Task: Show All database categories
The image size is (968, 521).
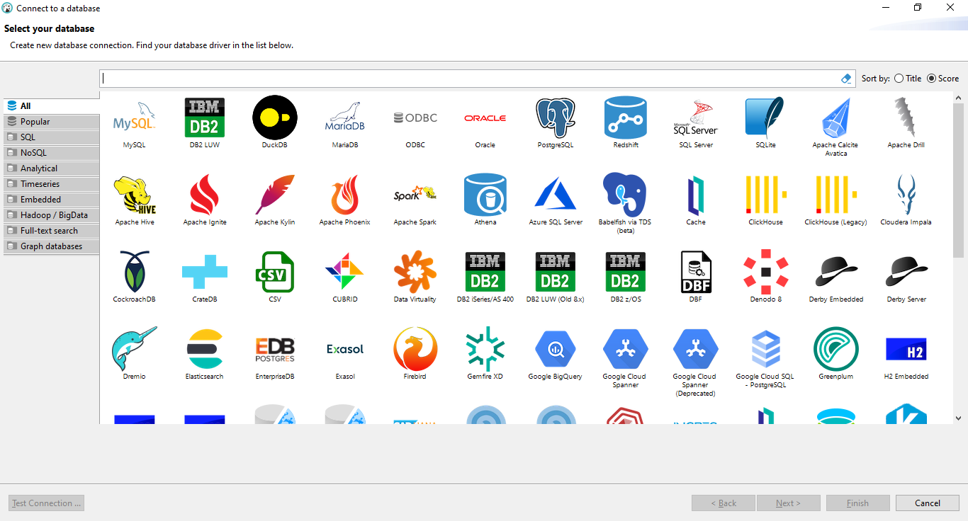Action: (52, 106)
